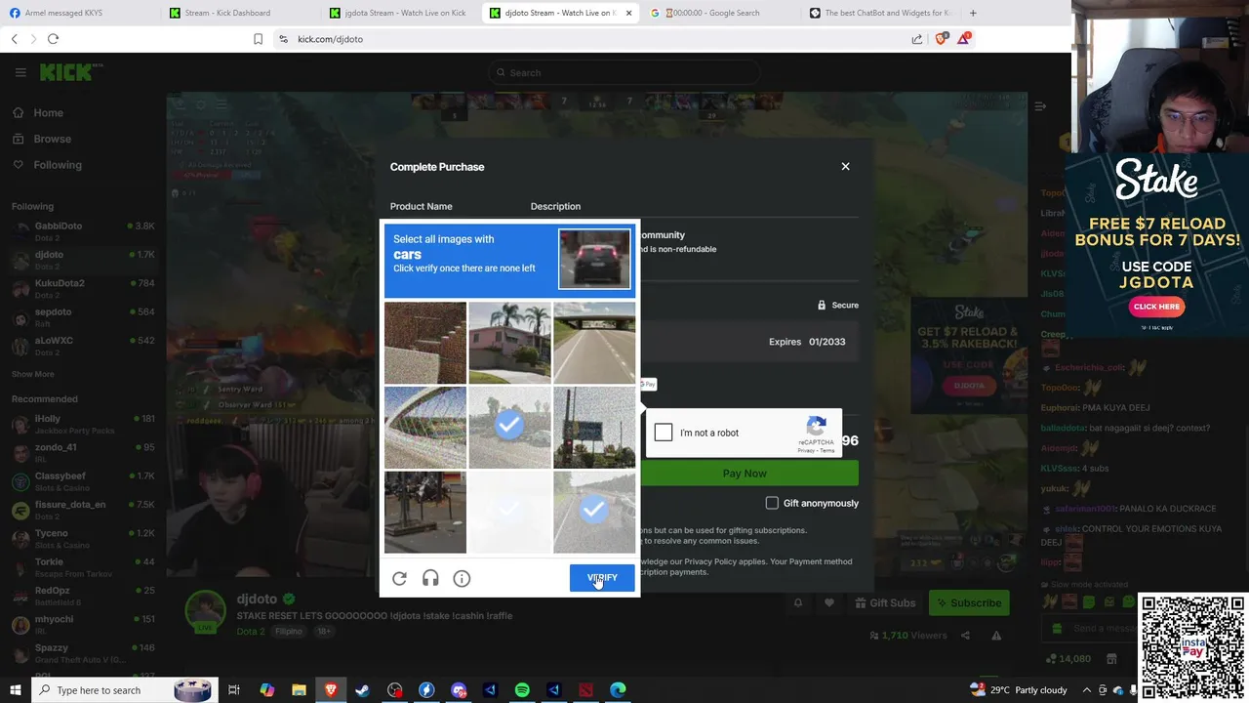Open sepdoto channel in following list
Image resolution: width=1249 pixels, height=703 pixels.
83,316
